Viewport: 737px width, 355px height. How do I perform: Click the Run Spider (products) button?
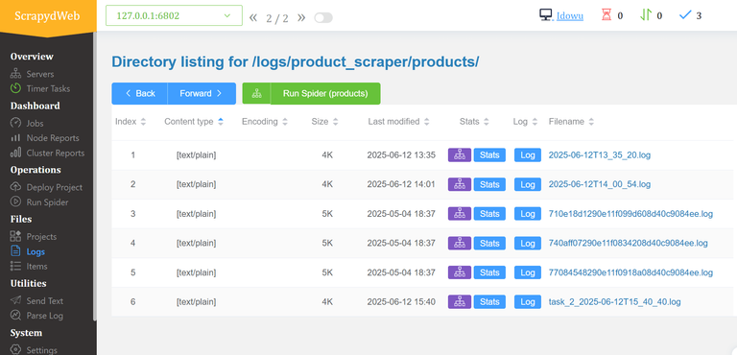325,94
